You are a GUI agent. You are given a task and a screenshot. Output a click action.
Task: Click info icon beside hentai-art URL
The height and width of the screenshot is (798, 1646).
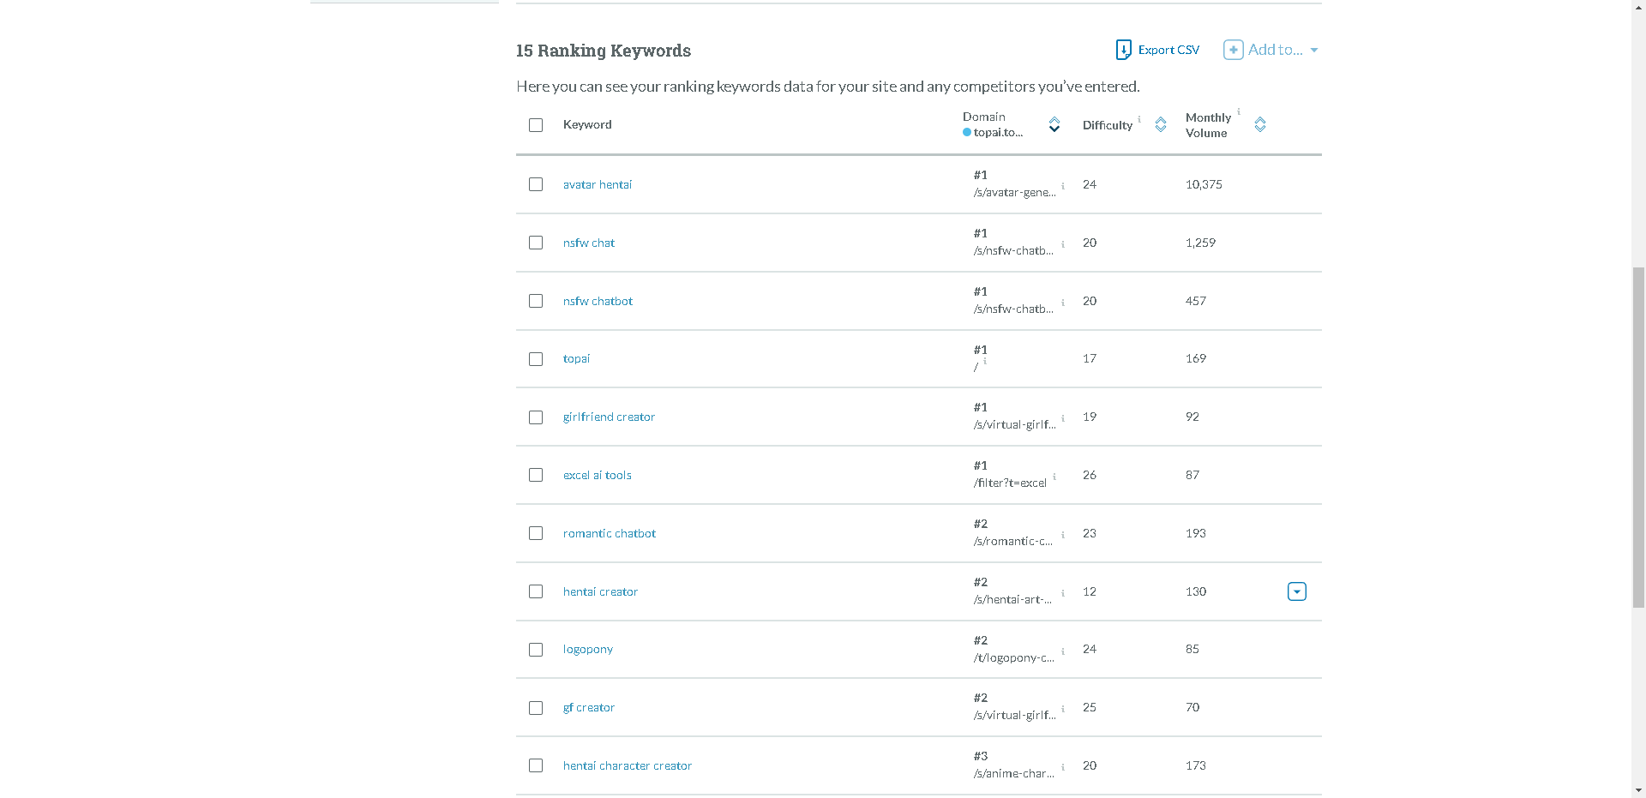[1063, 593]
